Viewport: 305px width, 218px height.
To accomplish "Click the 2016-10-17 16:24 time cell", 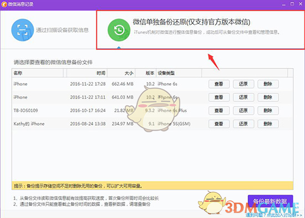I will pyautogui.click(x=88, y=111).
